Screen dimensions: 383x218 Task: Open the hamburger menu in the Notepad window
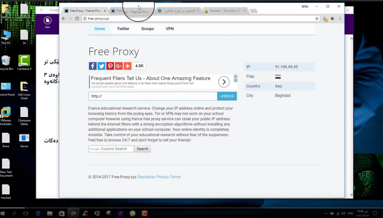coord(41,10)
